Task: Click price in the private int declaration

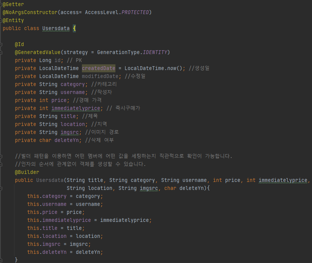Action: tap(59, 100)
